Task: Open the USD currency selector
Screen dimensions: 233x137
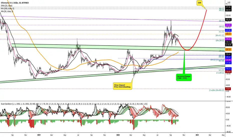Action: 229,3
